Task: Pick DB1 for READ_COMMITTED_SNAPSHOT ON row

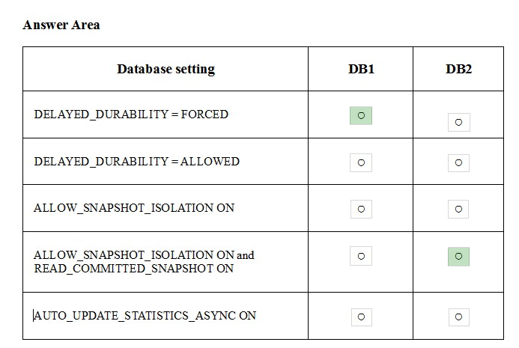Action: 361,256
